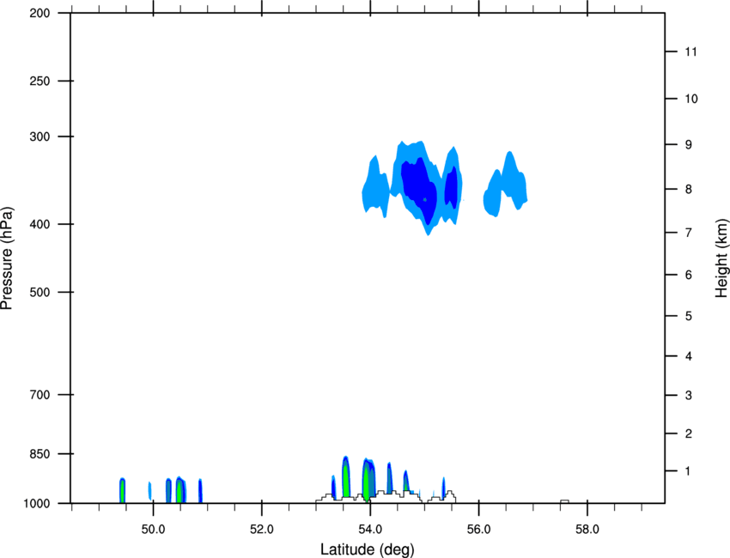Pick the 4 km height label
This screenshot has width=730, height=558.
point(688,356)
